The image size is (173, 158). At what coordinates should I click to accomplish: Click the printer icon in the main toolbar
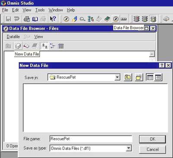click(27, 19)
